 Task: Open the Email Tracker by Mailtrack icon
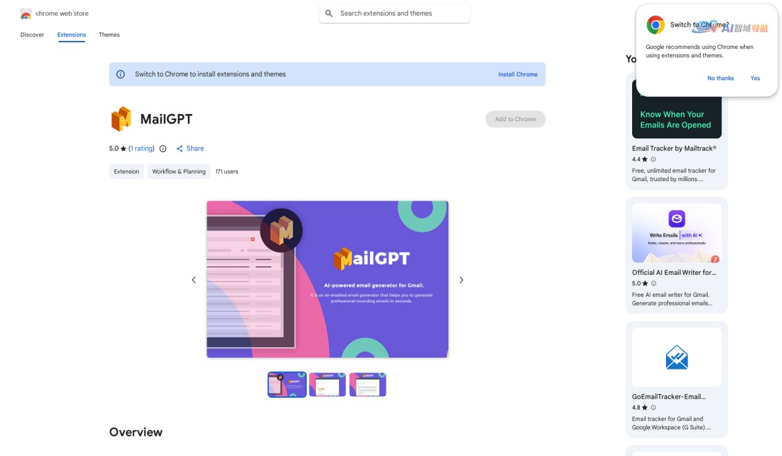click(676, 107)
